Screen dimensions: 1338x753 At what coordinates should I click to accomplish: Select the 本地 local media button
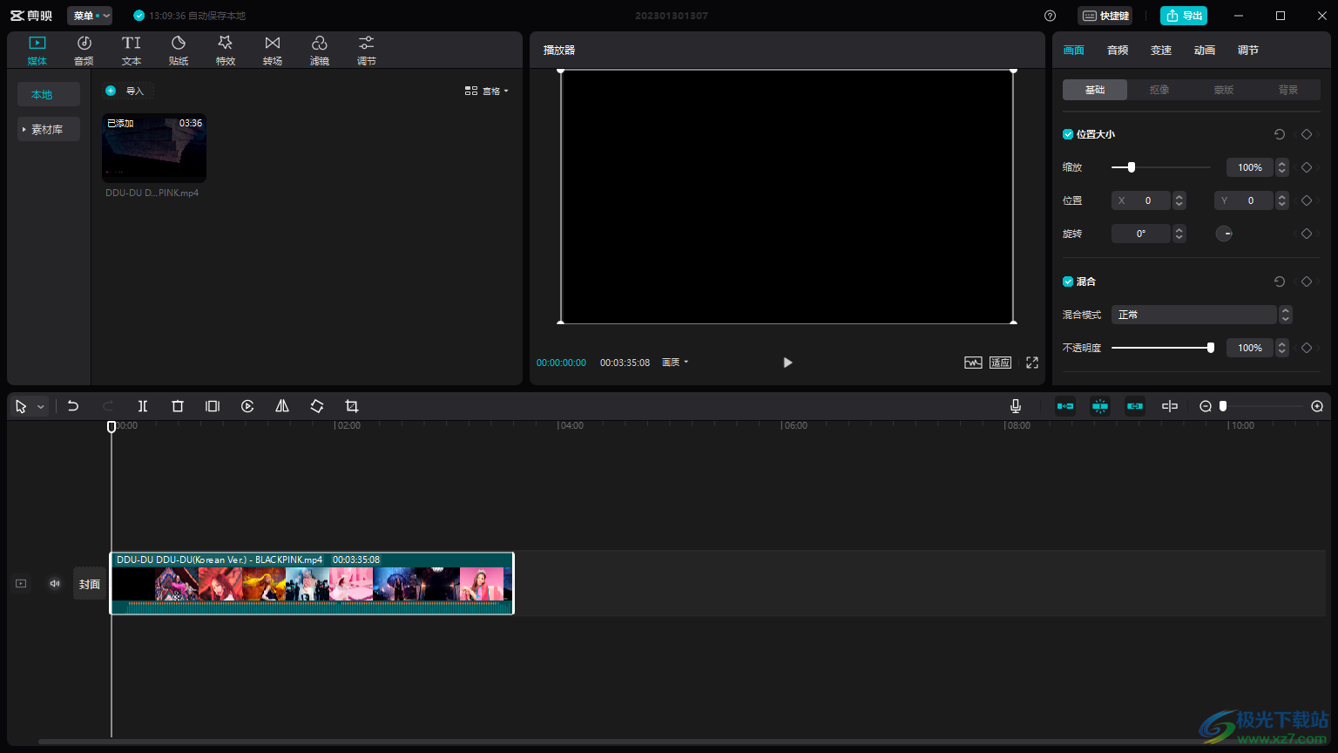(x=49, y=94)
